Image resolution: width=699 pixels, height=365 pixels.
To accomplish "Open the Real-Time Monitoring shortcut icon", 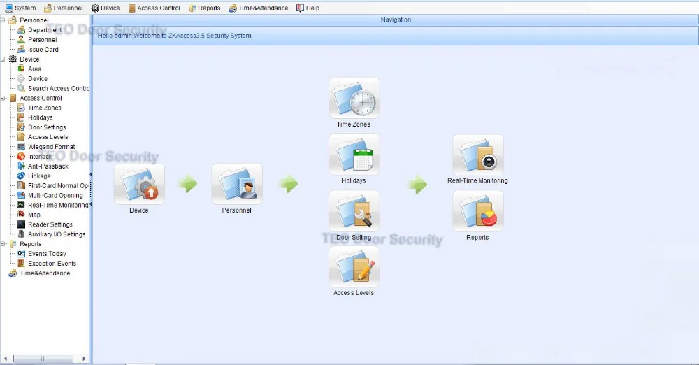I will (x=478, y=155).
